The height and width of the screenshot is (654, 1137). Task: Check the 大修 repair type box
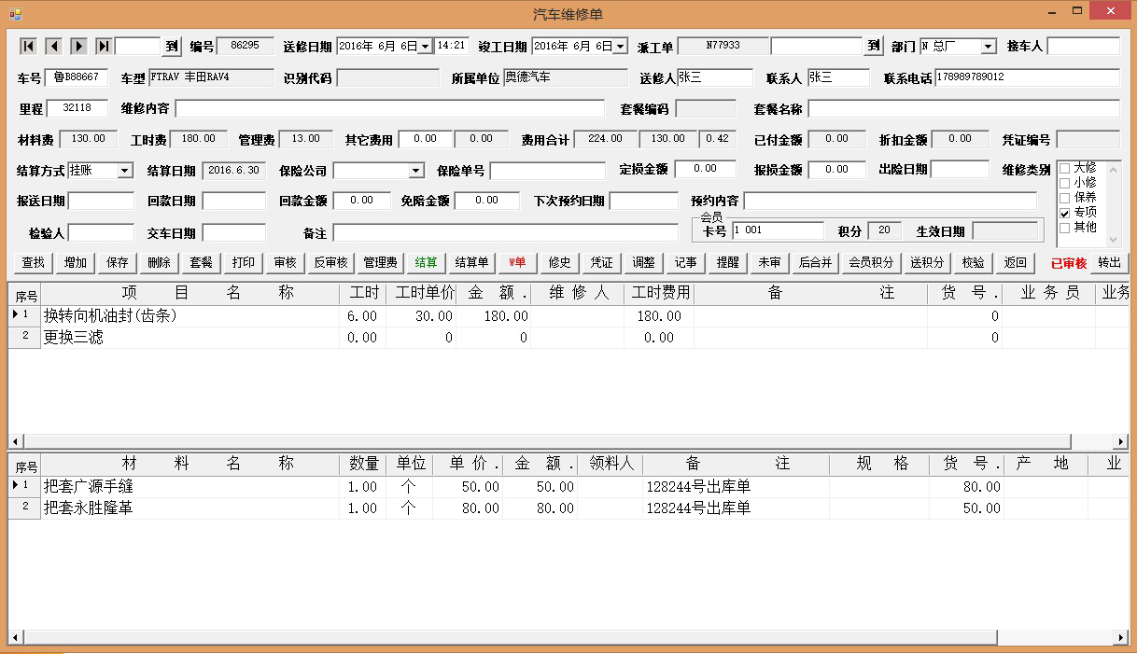(1064, 168)
